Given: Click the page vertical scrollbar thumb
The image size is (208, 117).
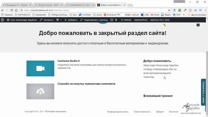Looking at the screenshot, I should click(207, 83).
